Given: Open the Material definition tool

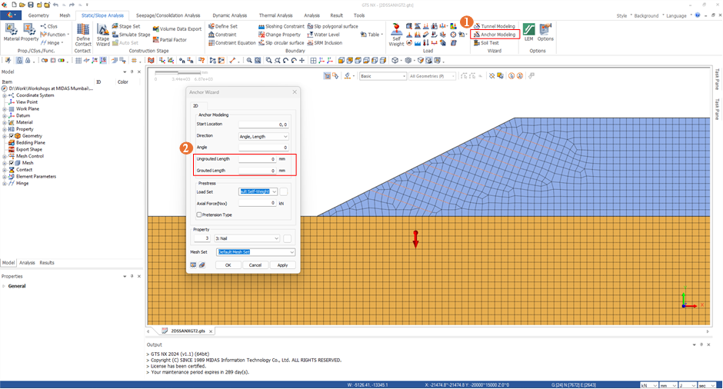Looking at the screenshot, I should [x=11, y=32].
